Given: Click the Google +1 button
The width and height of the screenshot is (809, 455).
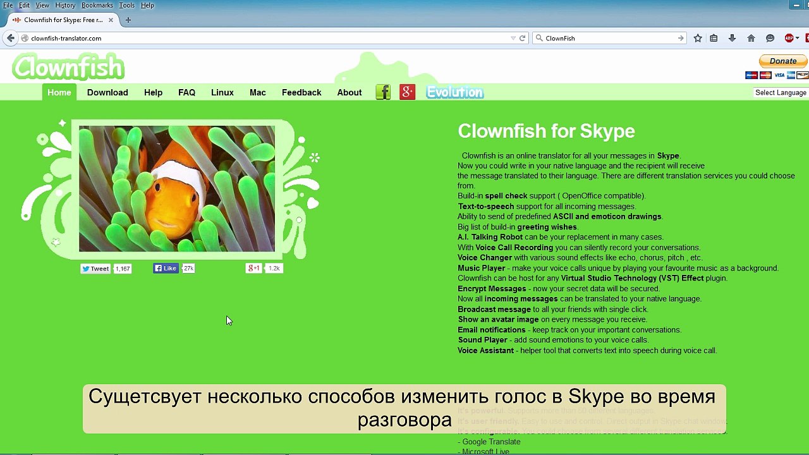Looking at the screenshot, I should [253, 269].
